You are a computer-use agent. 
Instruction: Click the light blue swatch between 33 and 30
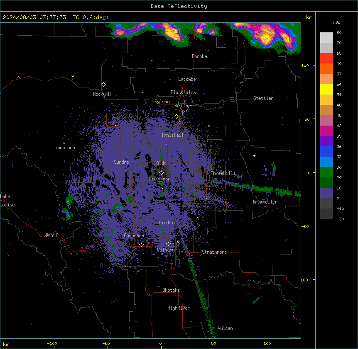(326, 162)
